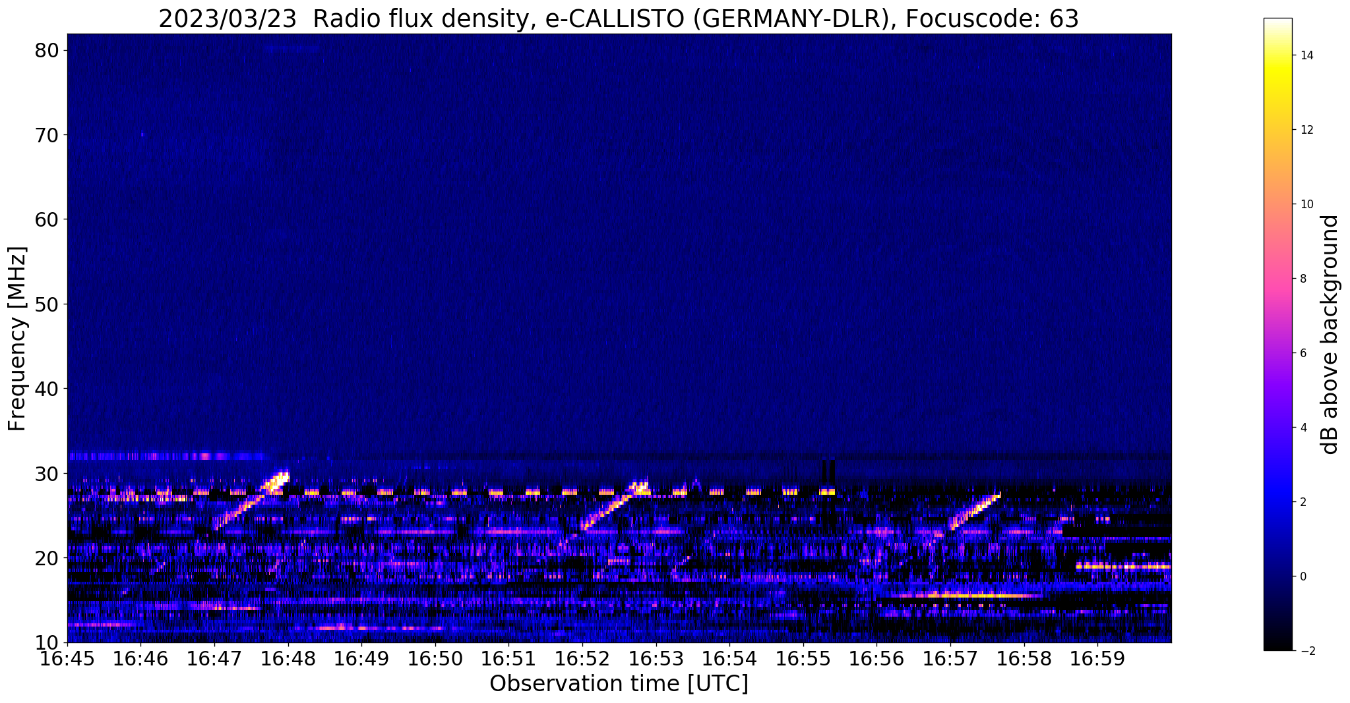The width and height of the screenshot is (1350, 703).
Task: Select the 60 frequency axis tick label
Action: [x=47, y=219]
